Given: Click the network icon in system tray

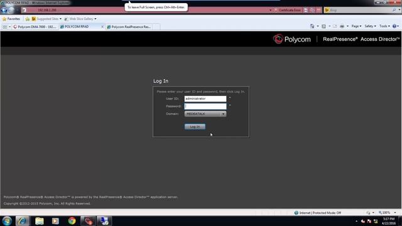Looking at the screenshot, I should pos(376,221).
